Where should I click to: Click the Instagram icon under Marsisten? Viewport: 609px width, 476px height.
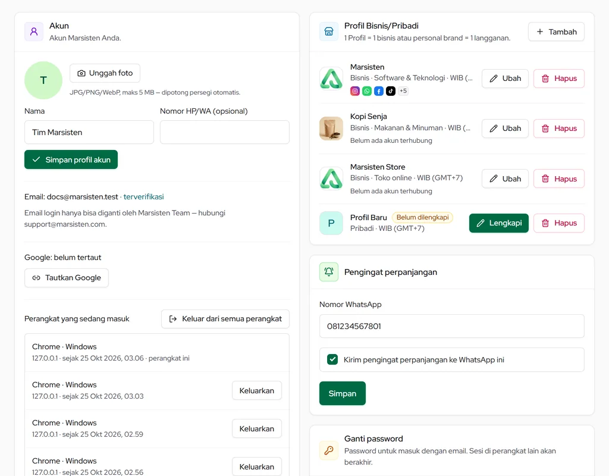(355, 91)
